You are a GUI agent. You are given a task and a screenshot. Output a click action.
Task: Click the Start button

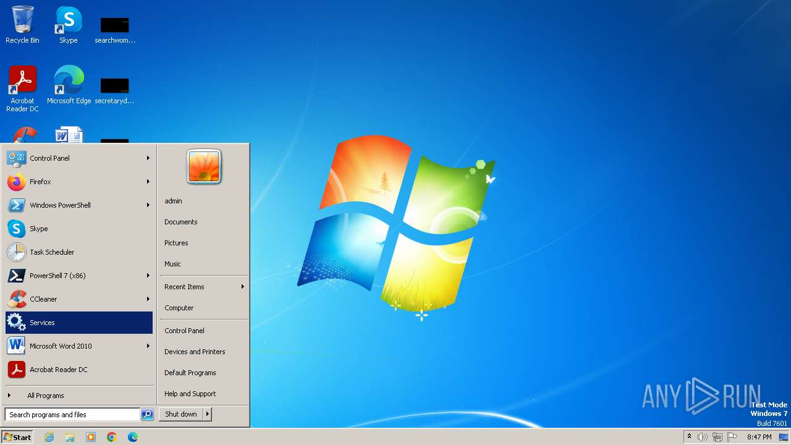coord(17,437)
